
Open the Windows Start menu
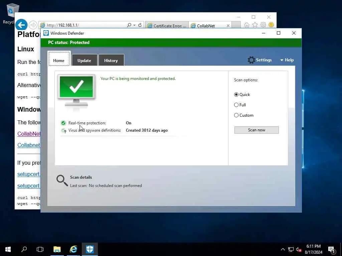click(8, 249)
